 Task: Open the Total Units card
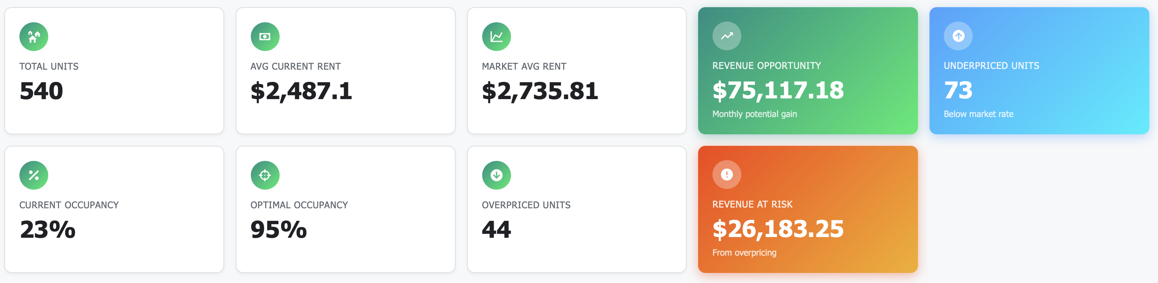point(114,70)
